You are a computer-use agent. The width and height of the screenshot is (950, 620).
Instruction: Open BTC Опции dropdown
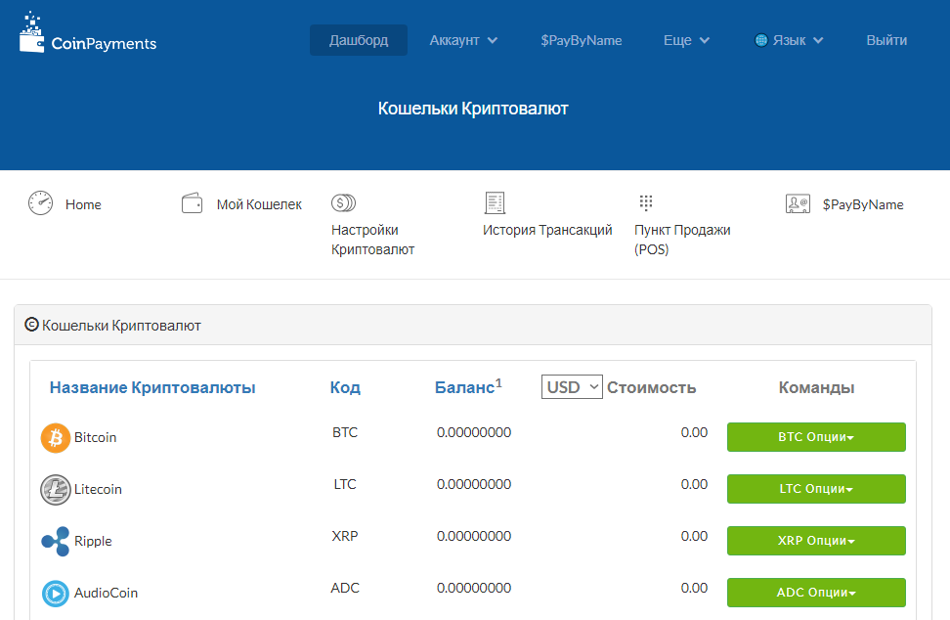pos(816,437)
